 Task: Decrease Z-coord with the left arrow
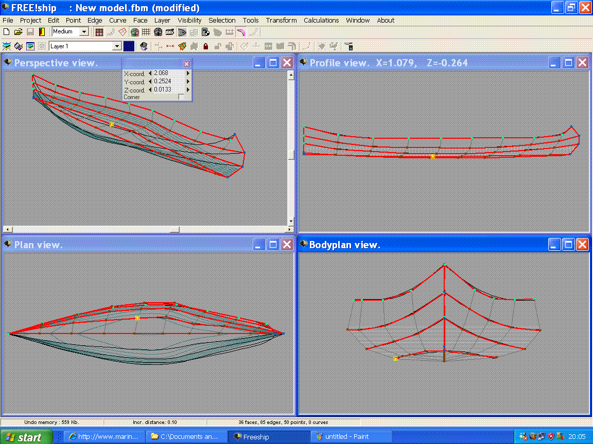click(x=150, y=90)
